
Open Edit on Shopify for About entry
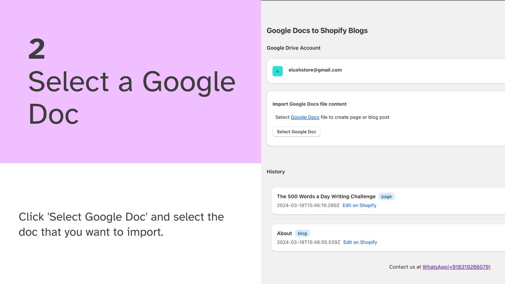point(360,242)
